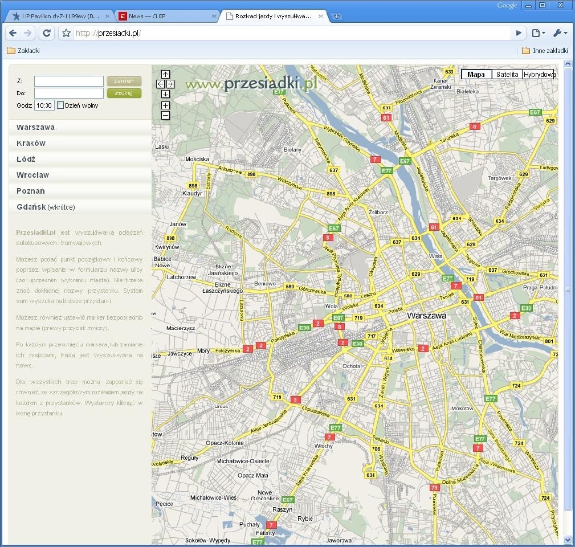Switch to the 'News — CHIP' tab
The image size is (575, 547).
click(x=147, y=16)
